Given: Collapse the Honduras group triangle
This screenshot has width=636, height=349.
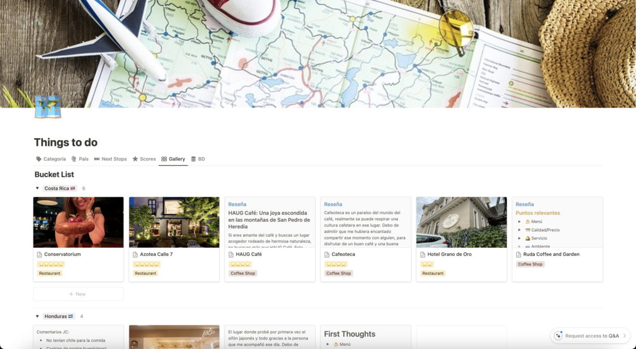Looking at the screenshot, I should pos(37,316).
